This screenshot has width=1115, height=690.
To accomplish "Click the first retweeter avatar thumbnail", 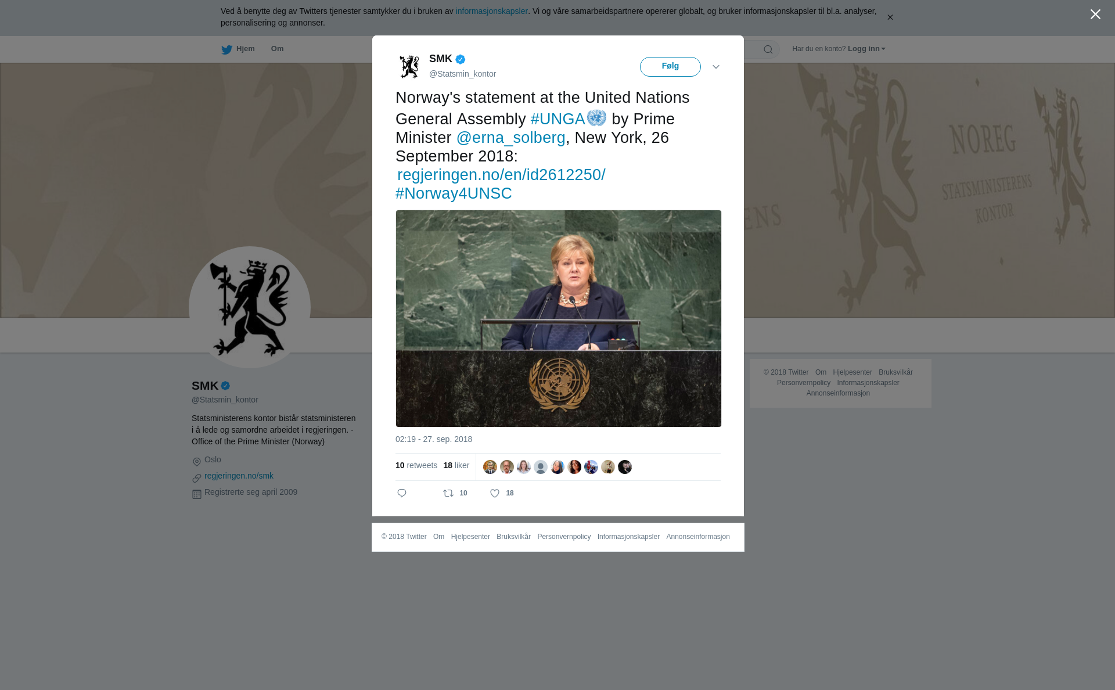I will [x=490, y=467].
